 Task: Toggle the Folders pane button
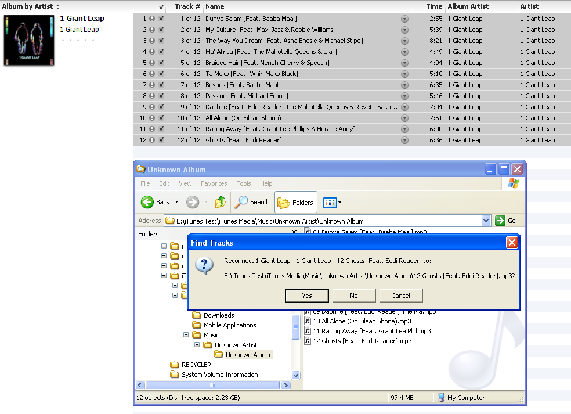pyautogui.click(x=296, y=202)
